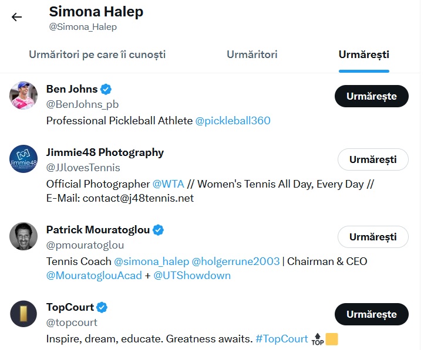Click the #TopCourt hashtag
The height and width of the screenshot is (350, 441).
(x=282, y=339)
